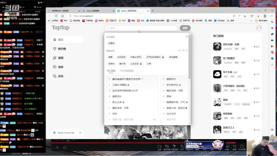Open 霓虹深渊：无限 game icon in 热门游戏
Image resolution: width=277 pixels, height=156 pixels.
coord(217,46)
